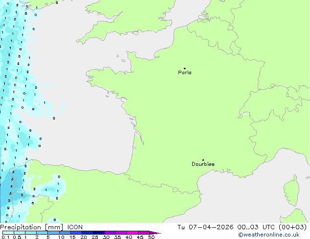The image size is (310, 239).
Task: Select the 20 to 25 mm legend swatch
Action: [87, 233]
